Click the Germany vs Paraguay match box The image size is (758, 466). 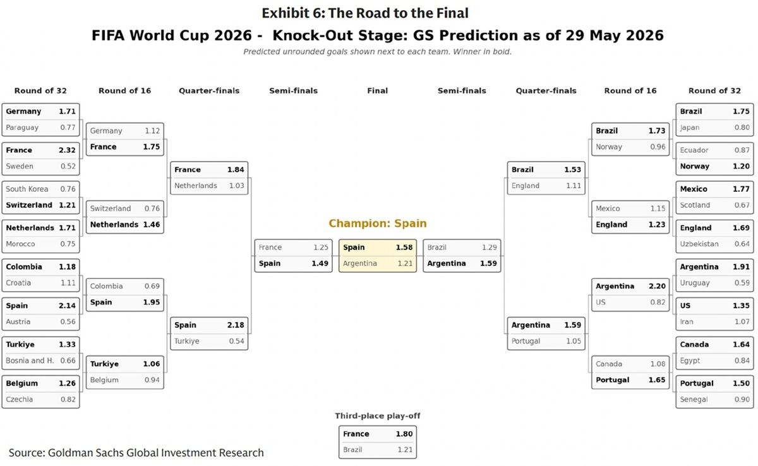pos(41,119)
